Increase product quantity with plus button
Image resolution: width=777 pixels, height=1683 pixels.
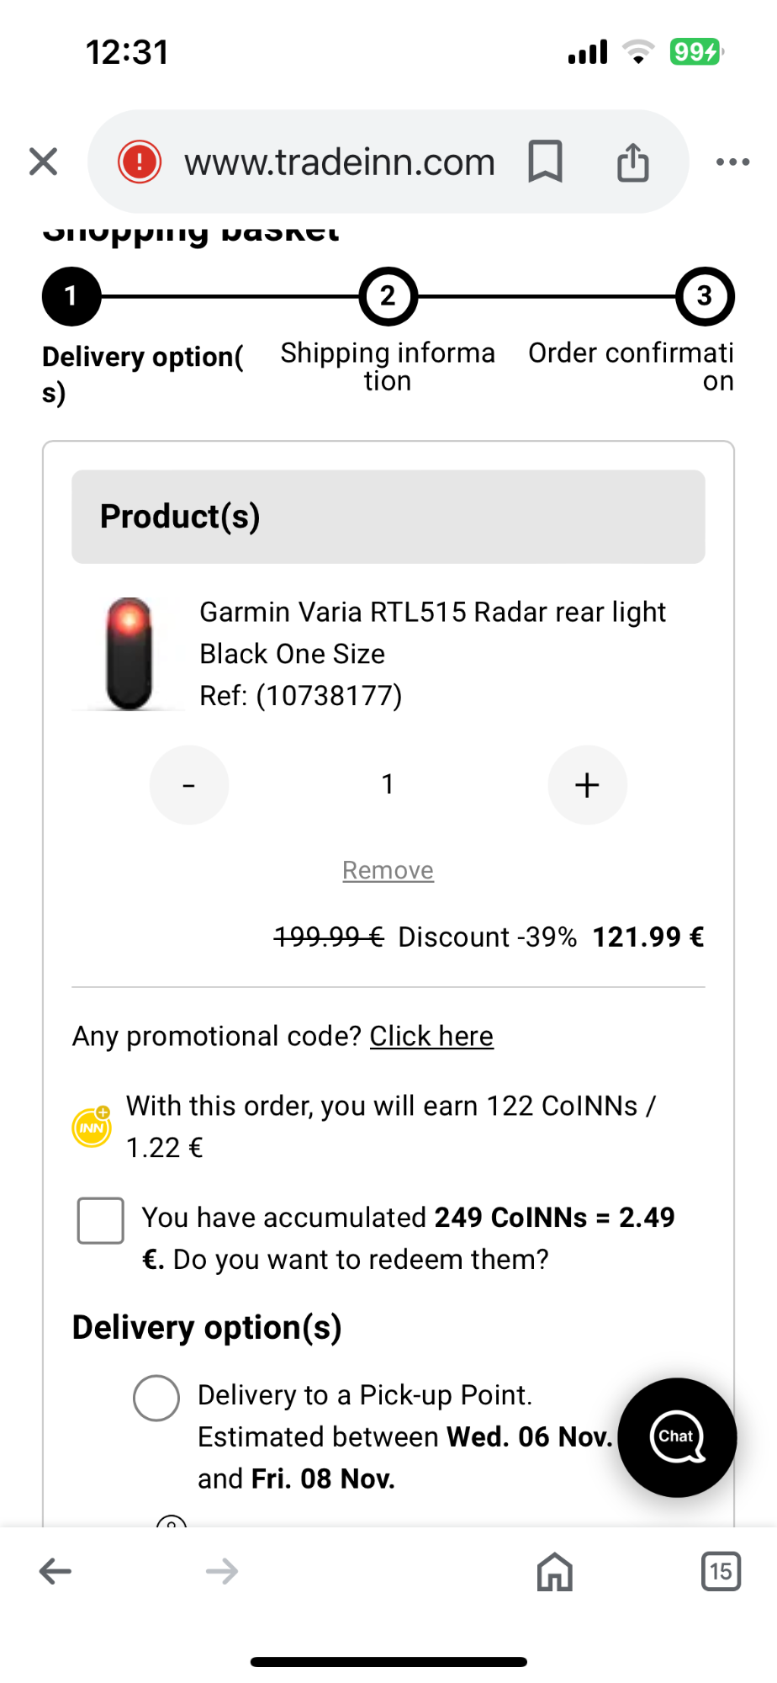[587, 785]
